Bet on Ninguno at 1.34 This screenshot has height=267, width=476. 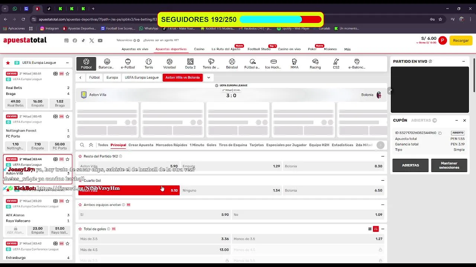click(231, 191)
